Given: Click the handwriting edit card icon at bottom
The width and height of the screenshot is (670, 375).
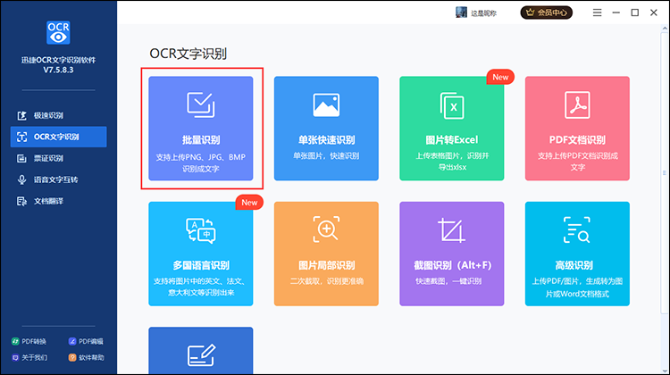Looking at the screenshot, I should coord(201,355).
